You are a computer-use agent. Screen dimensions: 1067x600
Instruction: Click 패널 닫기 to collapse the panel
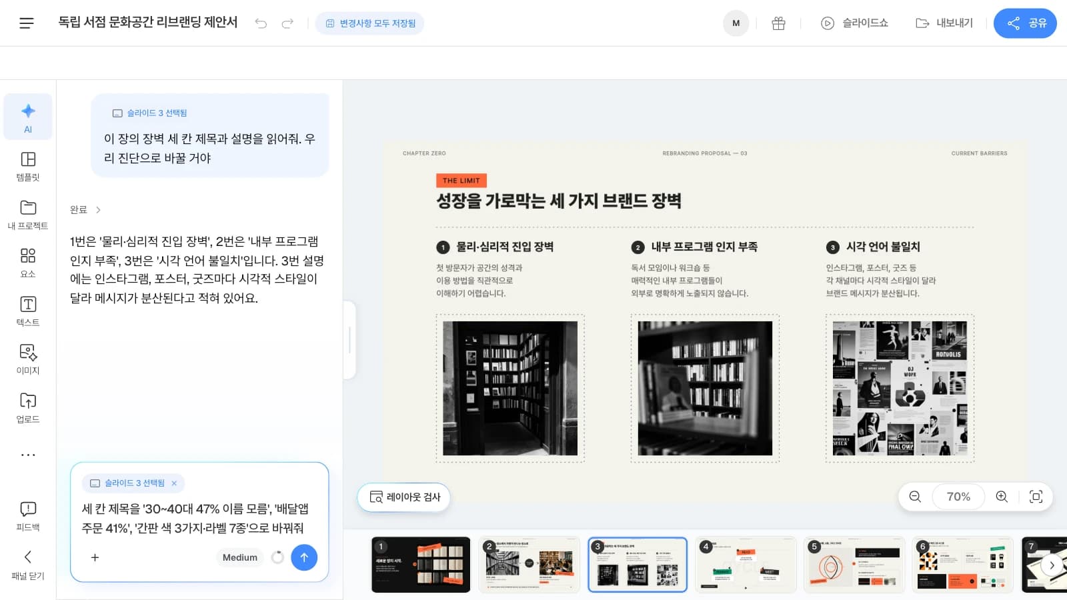28,564
